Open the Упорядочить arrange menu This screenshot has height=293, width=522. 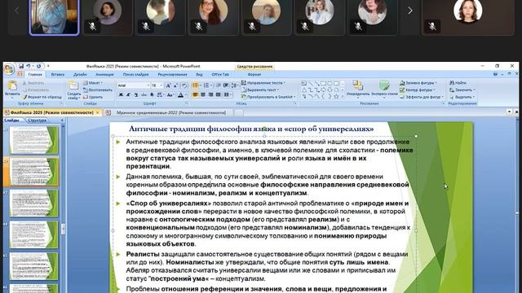coord(358,90)
